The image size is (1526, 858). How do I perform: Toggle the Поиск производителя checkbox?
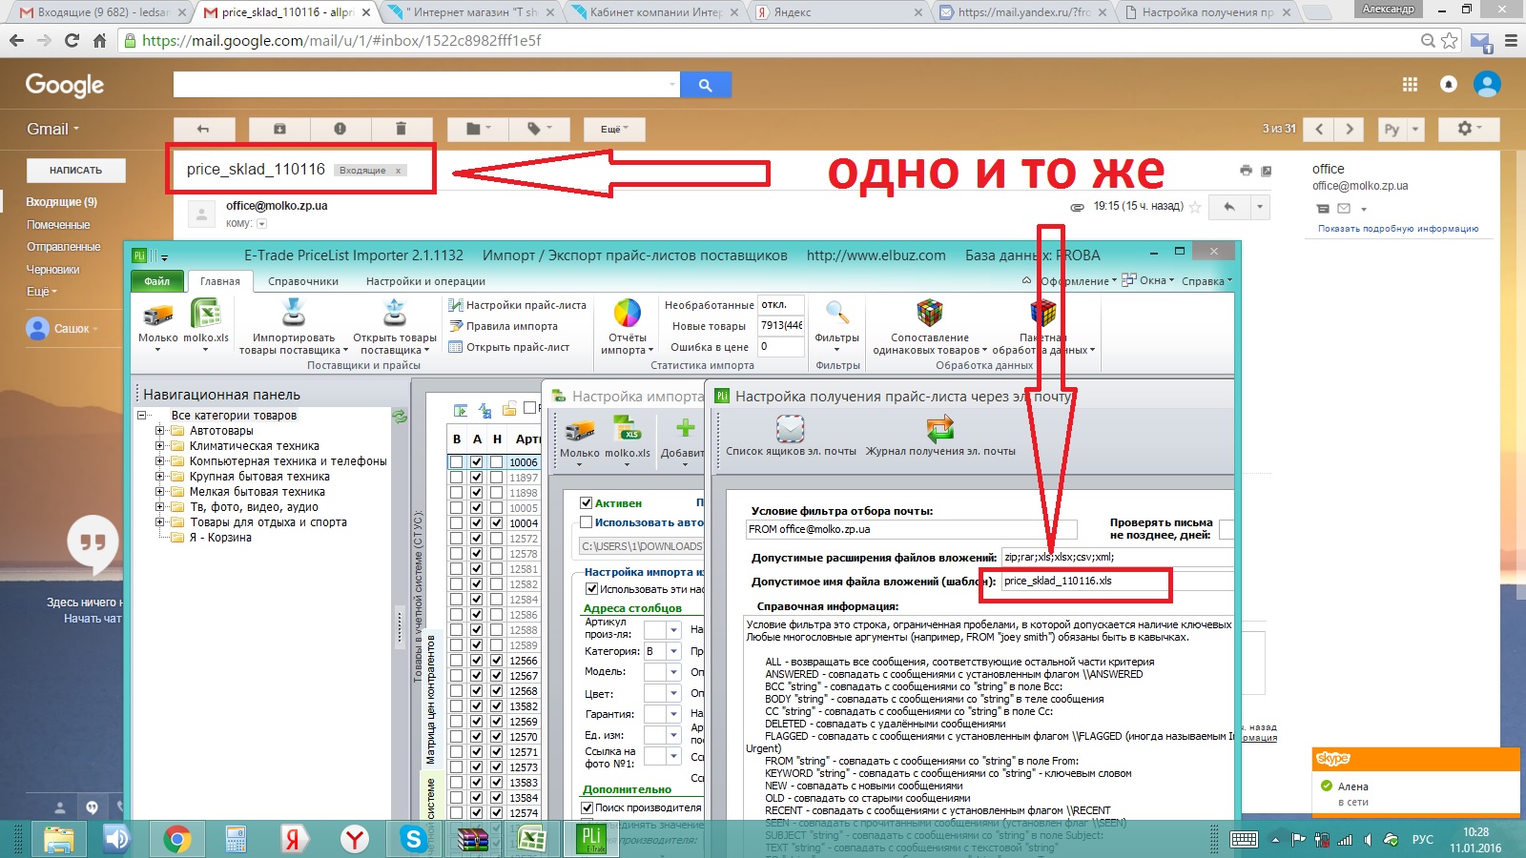click(588, 807)
